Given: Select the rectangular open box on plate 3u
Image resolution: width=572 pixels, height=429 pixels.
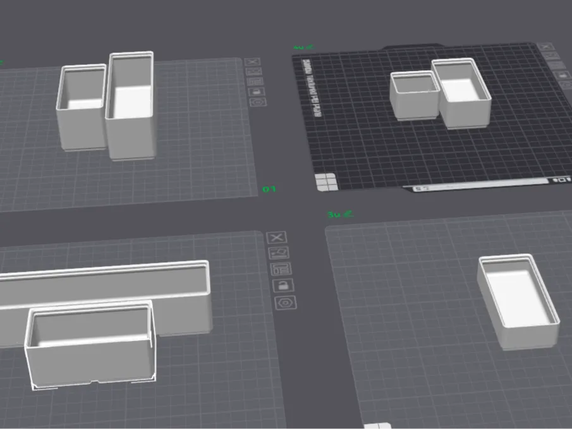Looking at the screenshot, I should point(517,297).
